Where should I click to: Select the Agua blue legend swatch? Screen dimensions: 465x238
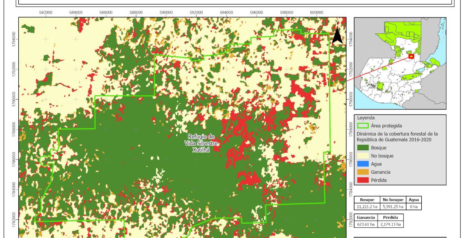coord(363,164)
